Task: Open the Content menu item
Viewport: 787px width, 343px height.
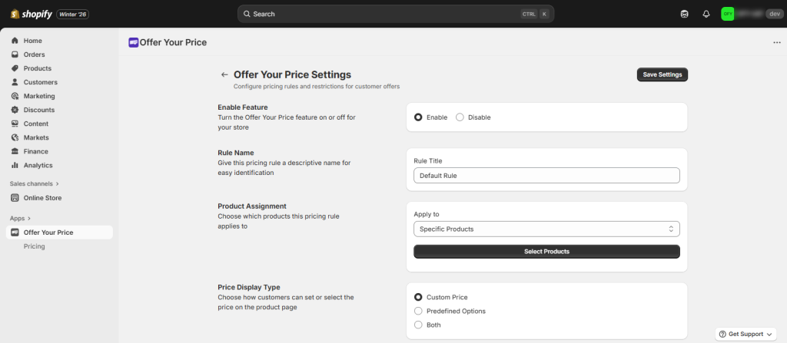Action: [x=59, y=124]
